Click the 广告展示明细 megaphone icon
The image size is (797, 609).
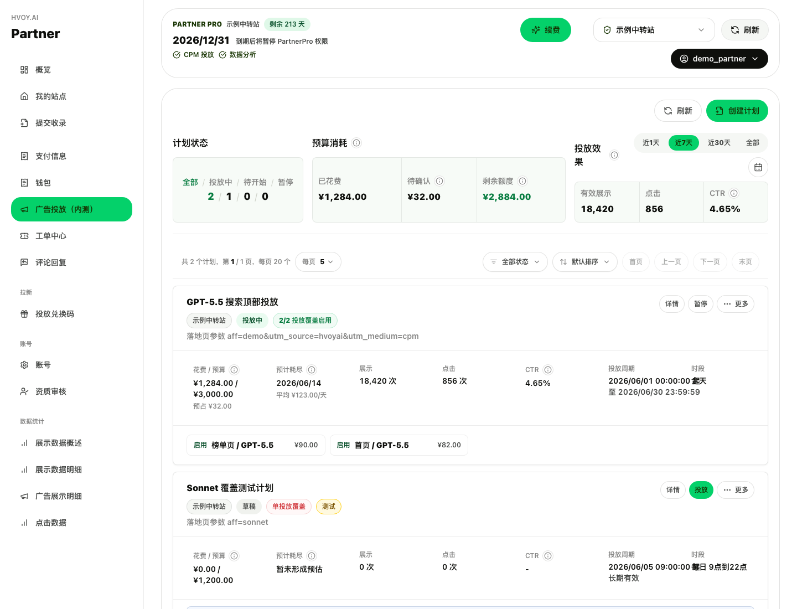point(24,496)
